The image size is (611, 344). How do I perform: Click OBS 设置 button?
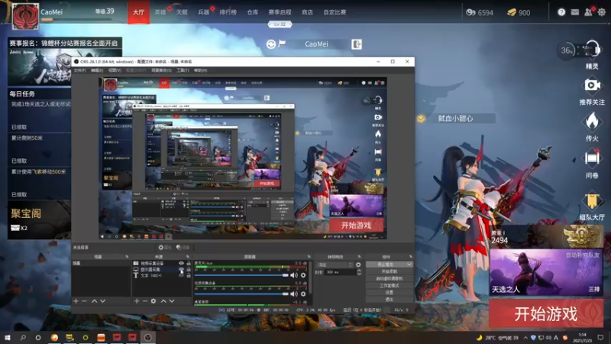click(389, 293)
